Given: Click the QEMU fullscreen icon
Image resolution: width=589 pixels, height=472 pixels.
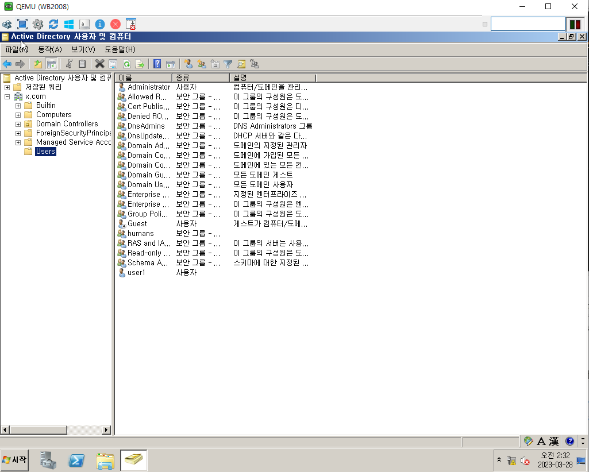Looking at the screenshot, I should coord(22,25).
